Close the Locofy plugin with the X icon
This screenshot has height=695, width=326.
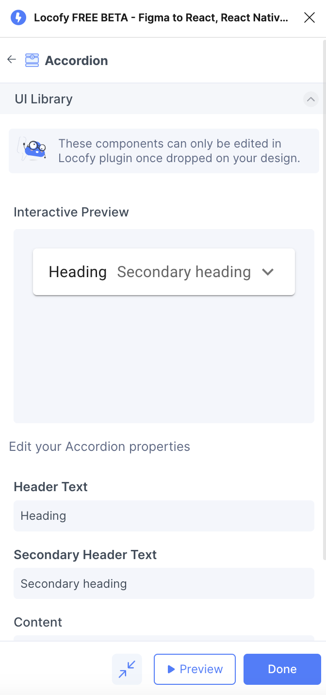[309, 17]
